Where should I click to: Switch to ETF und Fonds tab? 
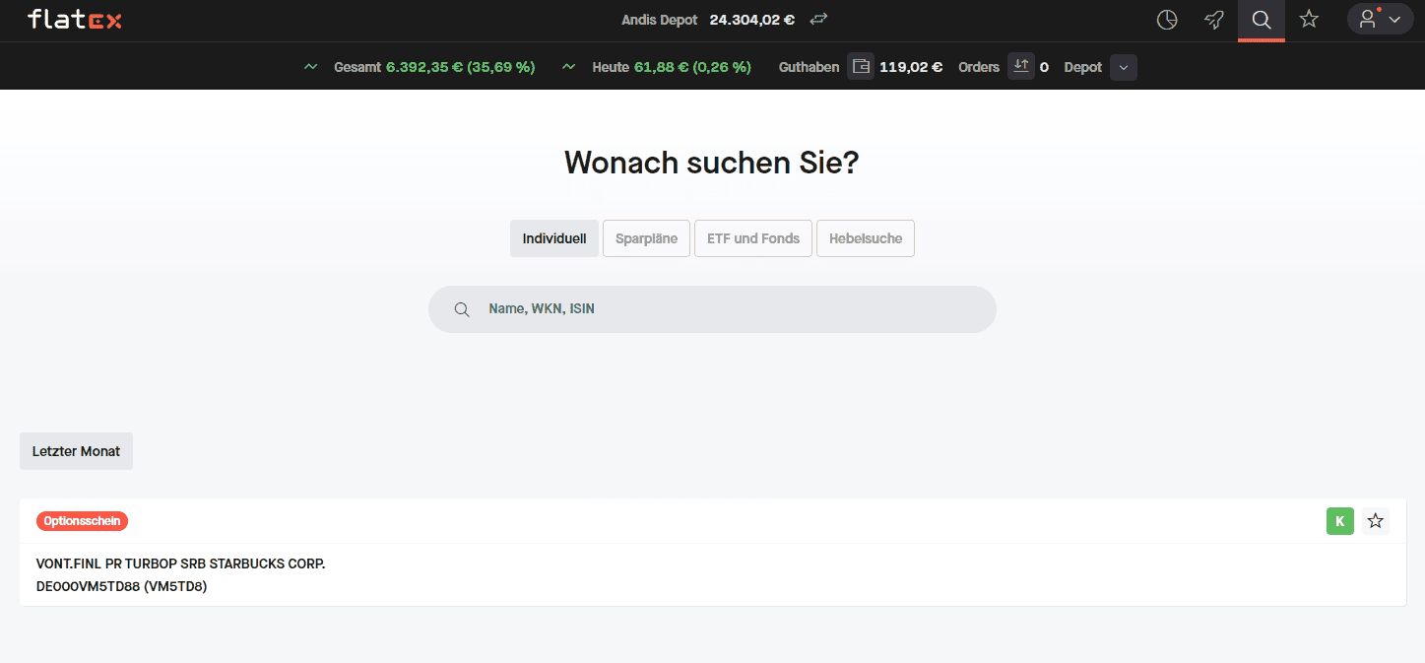coord(753,238)
